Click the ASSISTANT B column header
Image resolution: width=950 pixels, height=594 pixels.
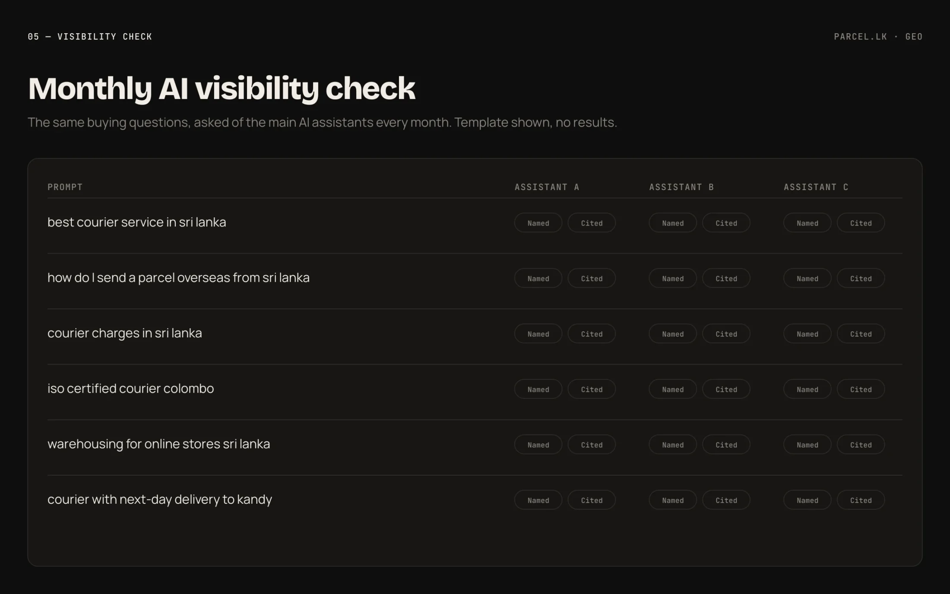click(681, 187)
